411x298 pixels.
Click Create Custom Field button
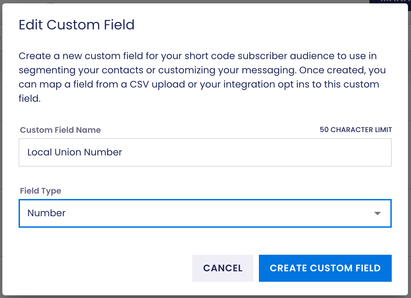325,268
